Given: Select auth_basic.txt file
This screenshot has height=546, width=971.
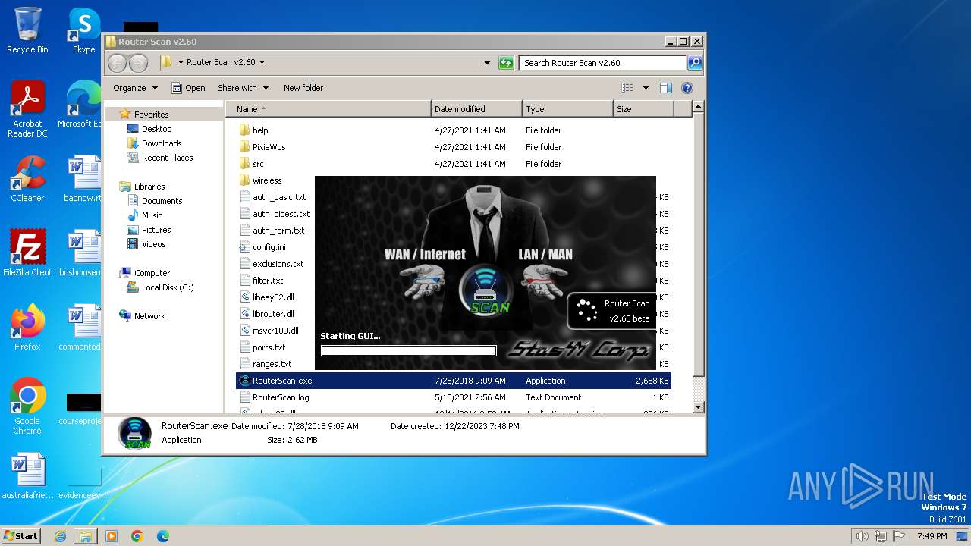Looking at the screenshot, I should coord(272,197).
